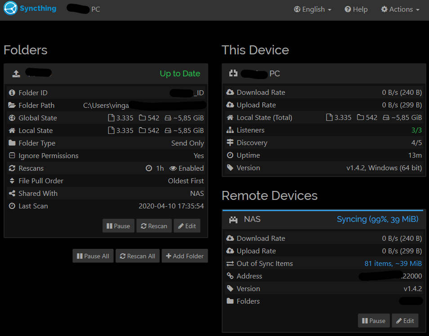Click the Discovery 4/5 value
This screenshot has height=336, width=429.
tap(416, 143)
